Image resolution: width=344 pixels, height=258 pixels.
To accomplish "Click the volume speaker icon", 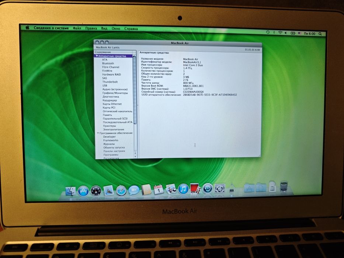I will 286,33.
